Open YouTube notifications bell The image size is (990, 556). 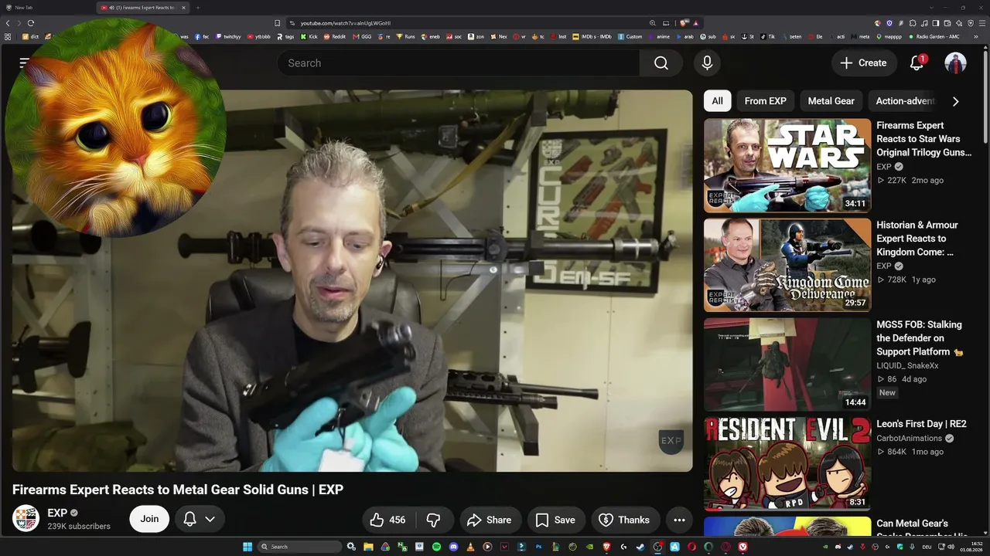click(x=917, y=63)
